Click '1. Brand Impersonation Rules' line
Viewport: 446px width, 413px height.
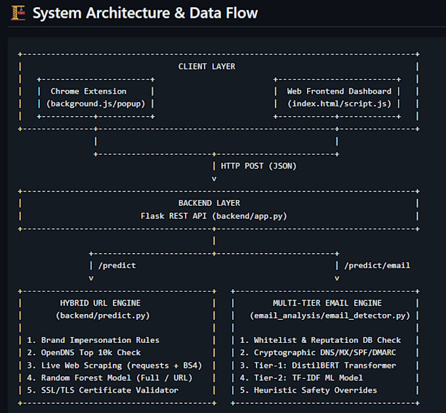(x=93, y=340)
